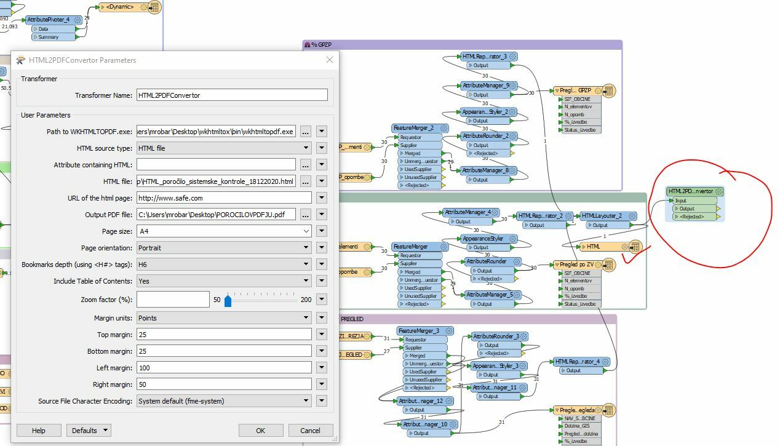Browse for the WKHTMLTOPDF.exe path

click(305, 132)
